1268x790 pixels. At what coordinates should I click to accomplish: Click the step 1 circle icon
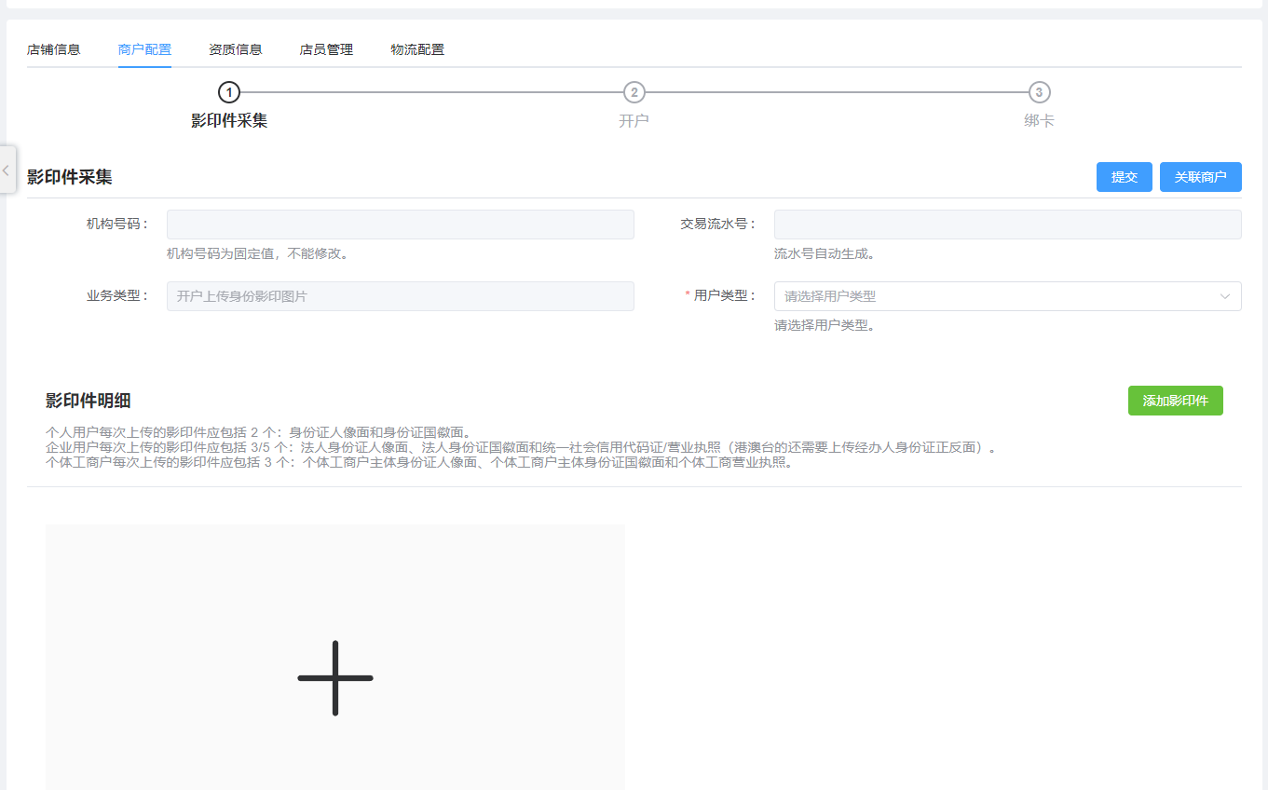click(229, 92)
